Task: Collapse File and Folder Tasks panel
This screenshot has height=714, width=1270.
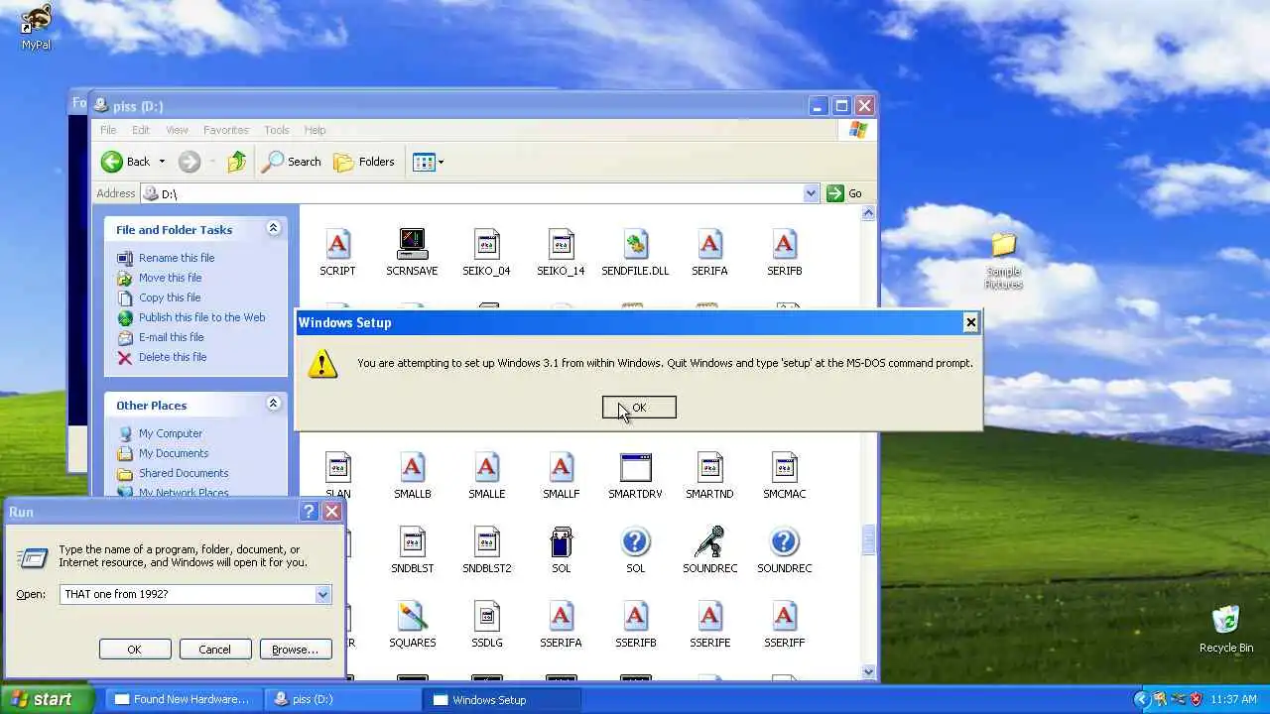Action: coord(273,229)
